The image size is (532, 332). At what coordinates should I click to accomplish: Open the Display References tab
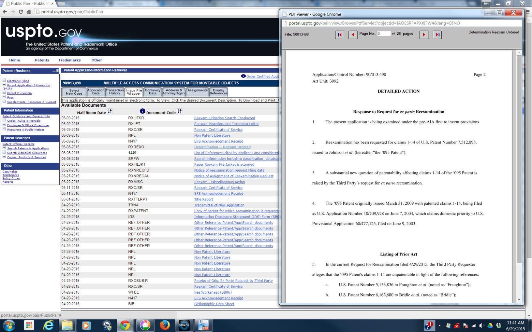click(x=219, y=92)
